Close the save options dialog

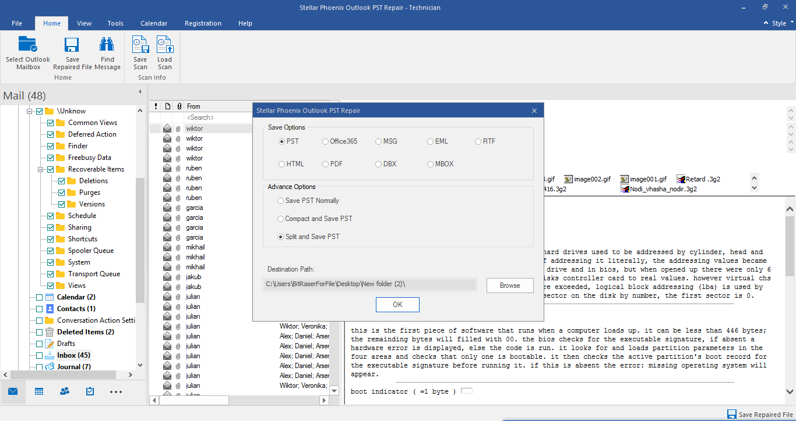pyautogui.click(x=534, y=110)
